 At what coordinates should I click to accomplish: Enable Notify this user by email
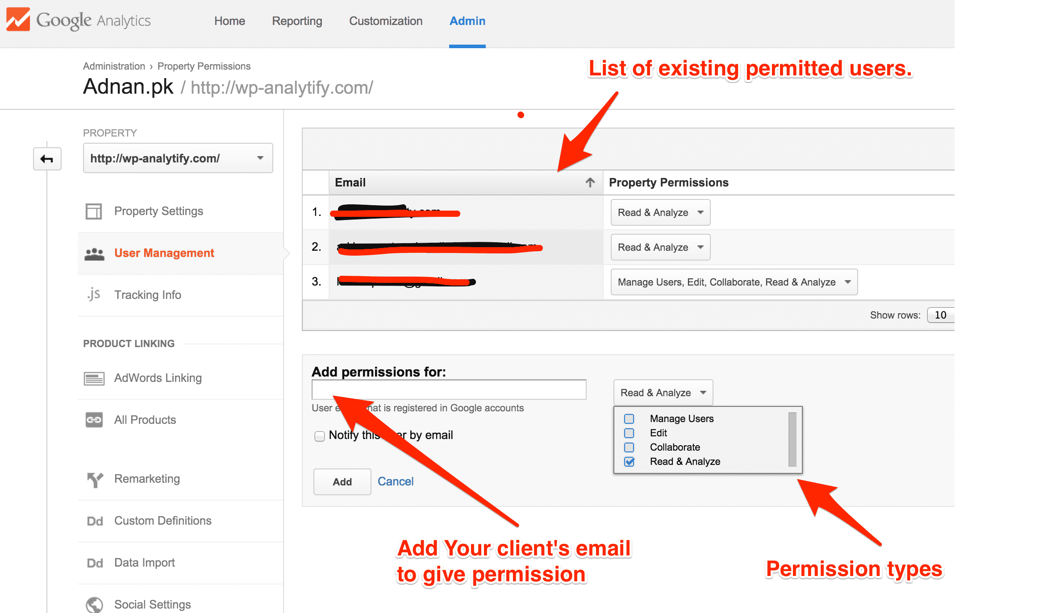click(320, 436)
